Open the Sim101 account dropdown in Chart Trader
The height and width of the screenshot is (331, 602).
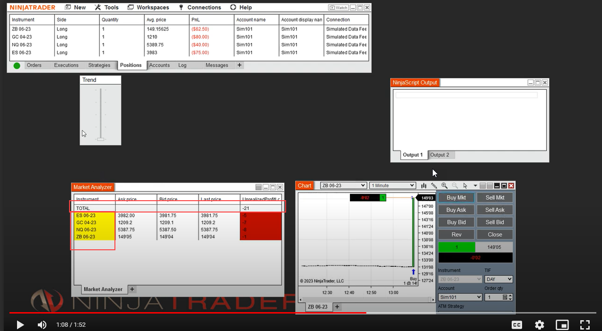coord(460,297)
